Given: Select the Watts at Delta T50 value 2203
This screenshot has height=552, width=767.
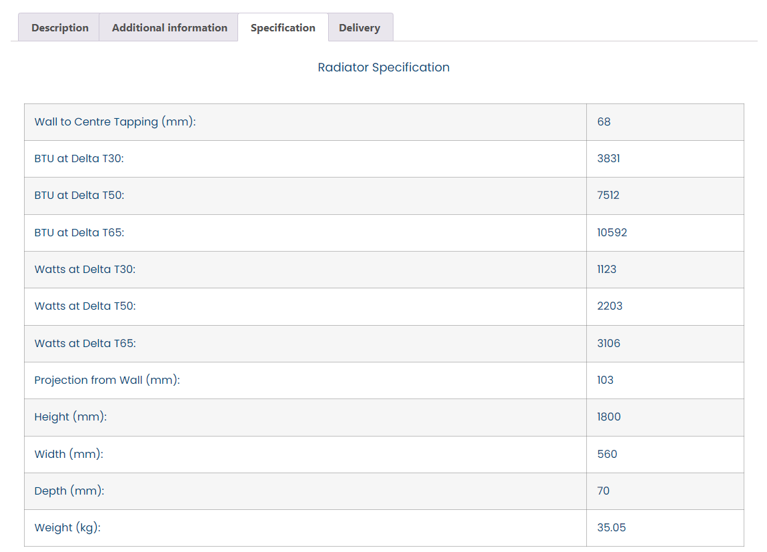Looking at the screenshot, I should coord(610,306).
